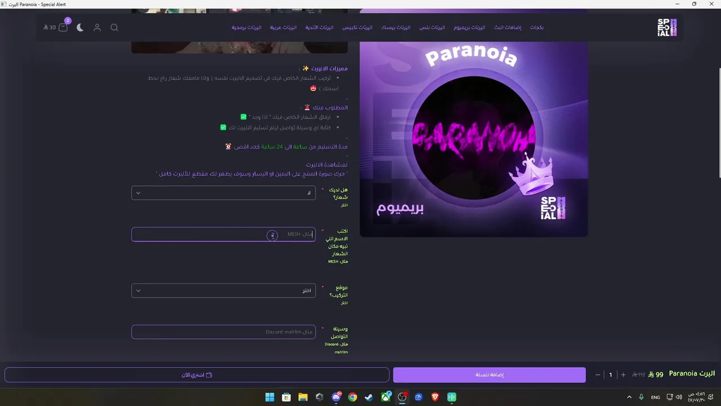
Task: Show hidden system tray icons
Action: (x=629, y=397)
